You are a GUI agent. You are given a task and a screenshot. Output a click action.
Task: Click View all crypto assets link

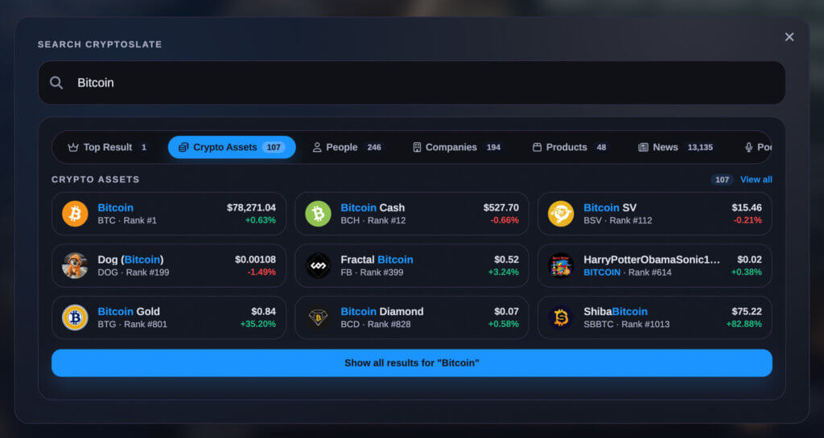tap(756, 179)
